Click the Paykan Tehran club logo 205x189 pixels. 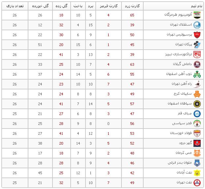pyautogui.click(x=197, y=45)
